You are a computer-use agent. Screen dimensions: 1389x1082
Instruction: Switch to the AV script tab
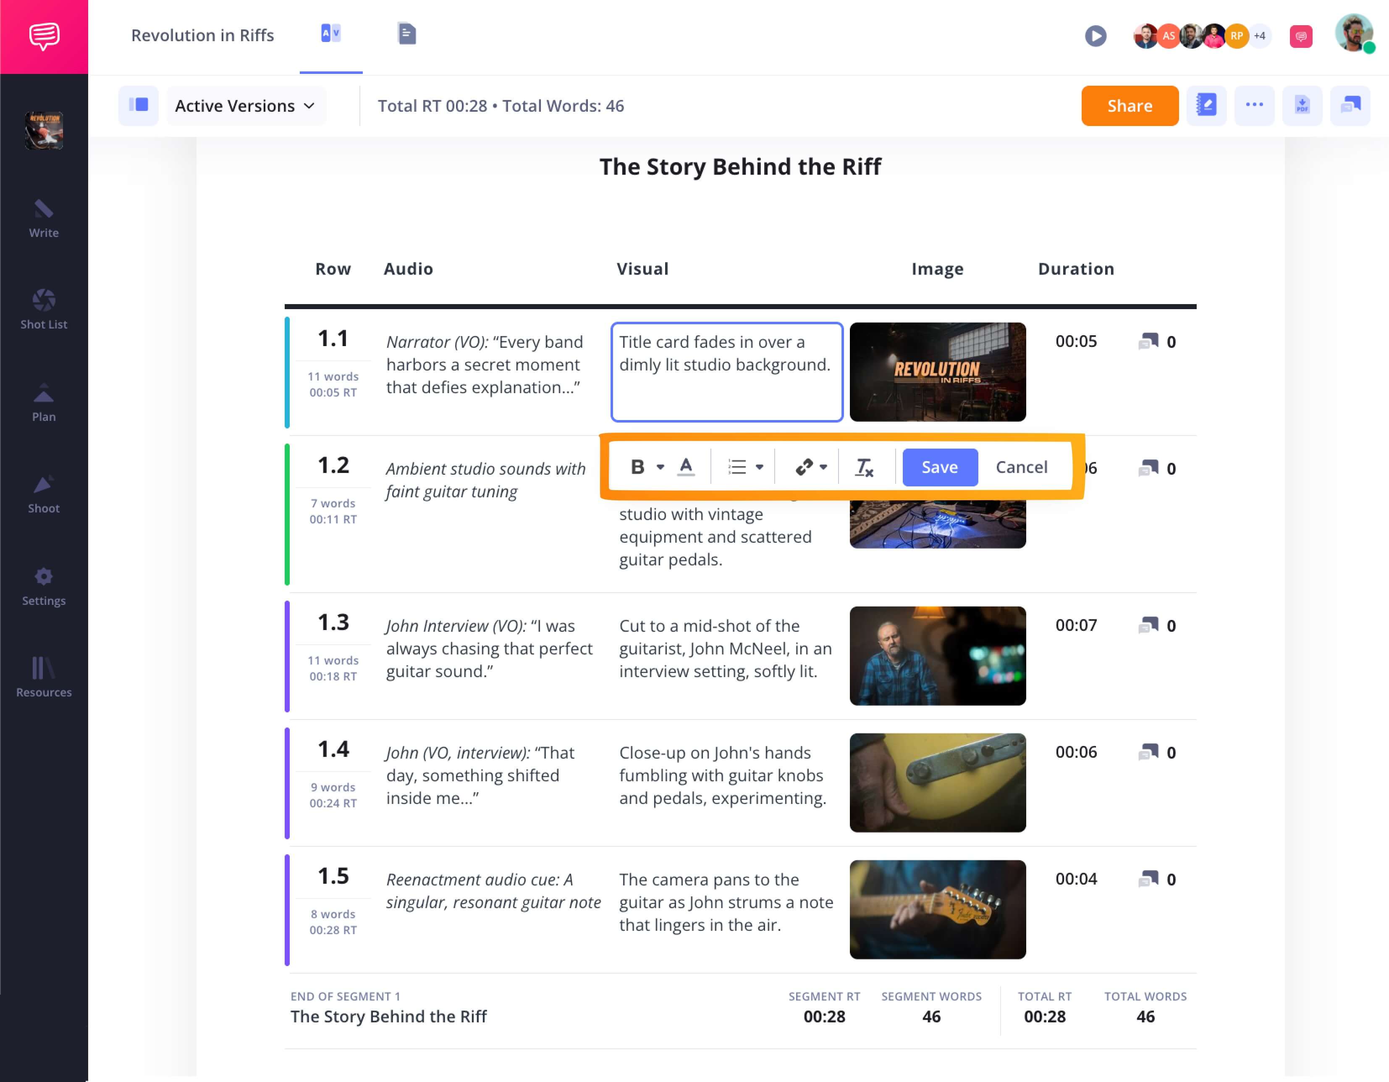click(x=331, y=34)
